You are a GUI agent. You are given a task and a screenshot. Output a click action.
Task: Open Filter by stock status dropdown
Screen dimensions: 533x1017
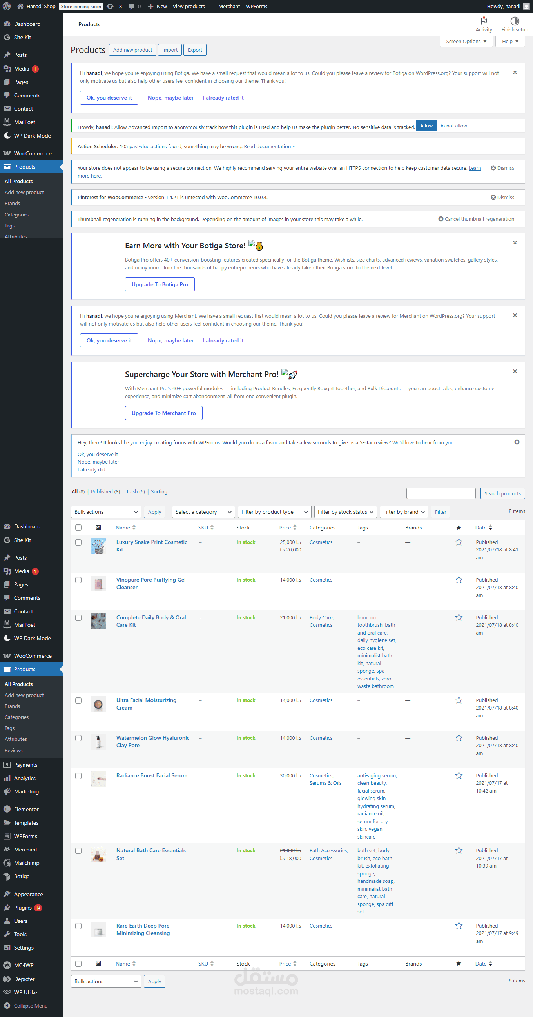coord(345,512)
